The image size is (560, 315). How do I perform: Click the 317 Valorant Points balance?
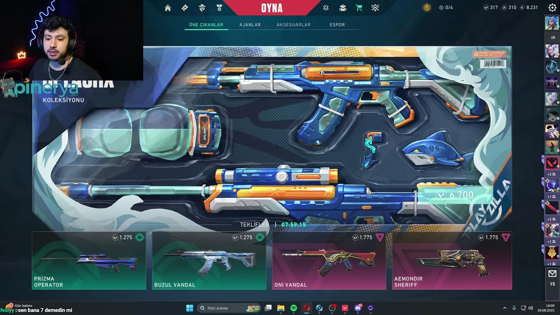coord(490,7)
